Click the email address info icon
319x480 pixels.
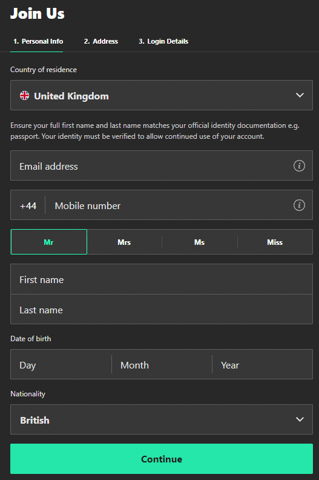tap(299, 165)
